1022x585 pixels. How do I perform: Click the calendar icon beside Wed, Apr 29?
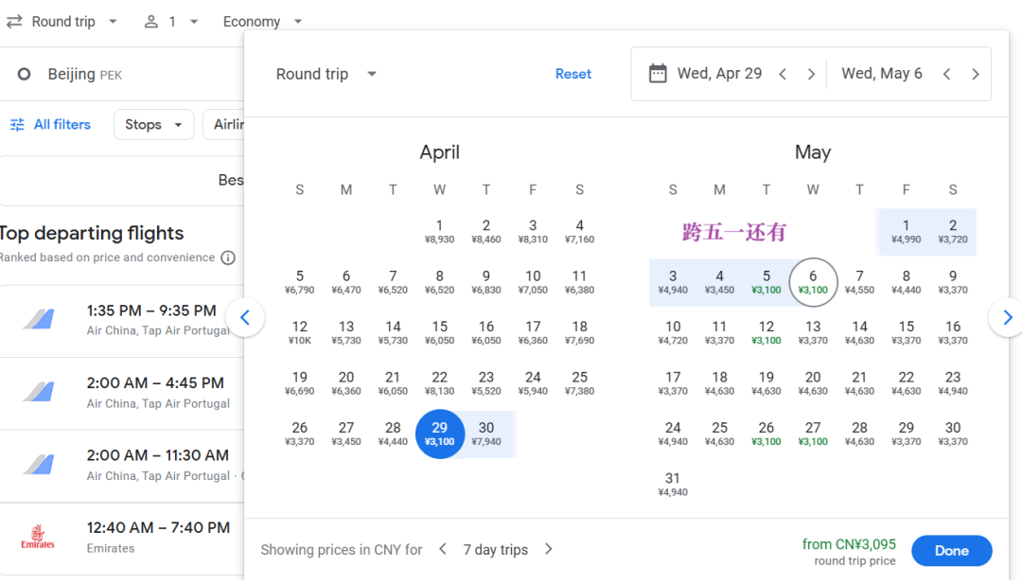(x=658, y=74)
